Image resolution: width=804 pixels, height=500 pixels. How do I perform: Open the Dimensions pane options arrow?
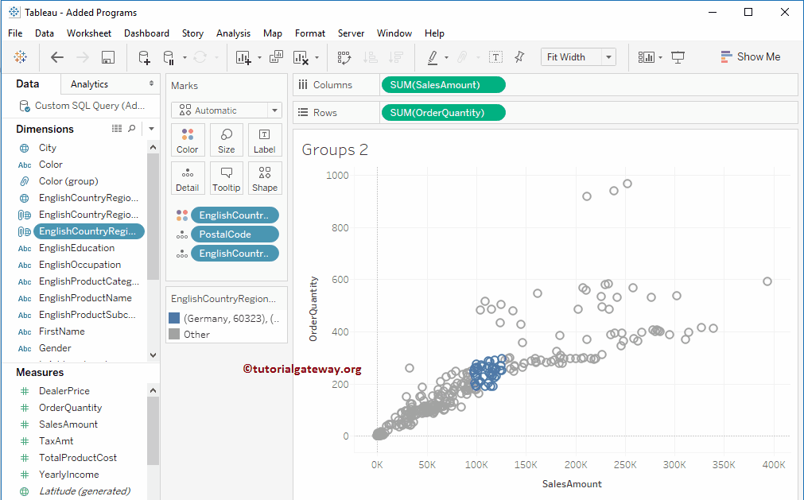point(151,129)
